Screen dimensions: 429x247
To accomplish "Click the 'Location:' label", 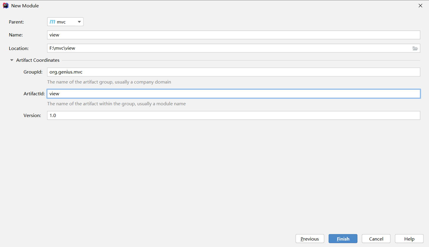I will pos(19,49).
